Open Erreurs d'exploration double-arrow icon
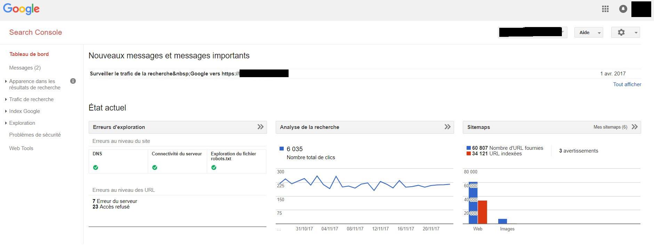 coord(260,127)
